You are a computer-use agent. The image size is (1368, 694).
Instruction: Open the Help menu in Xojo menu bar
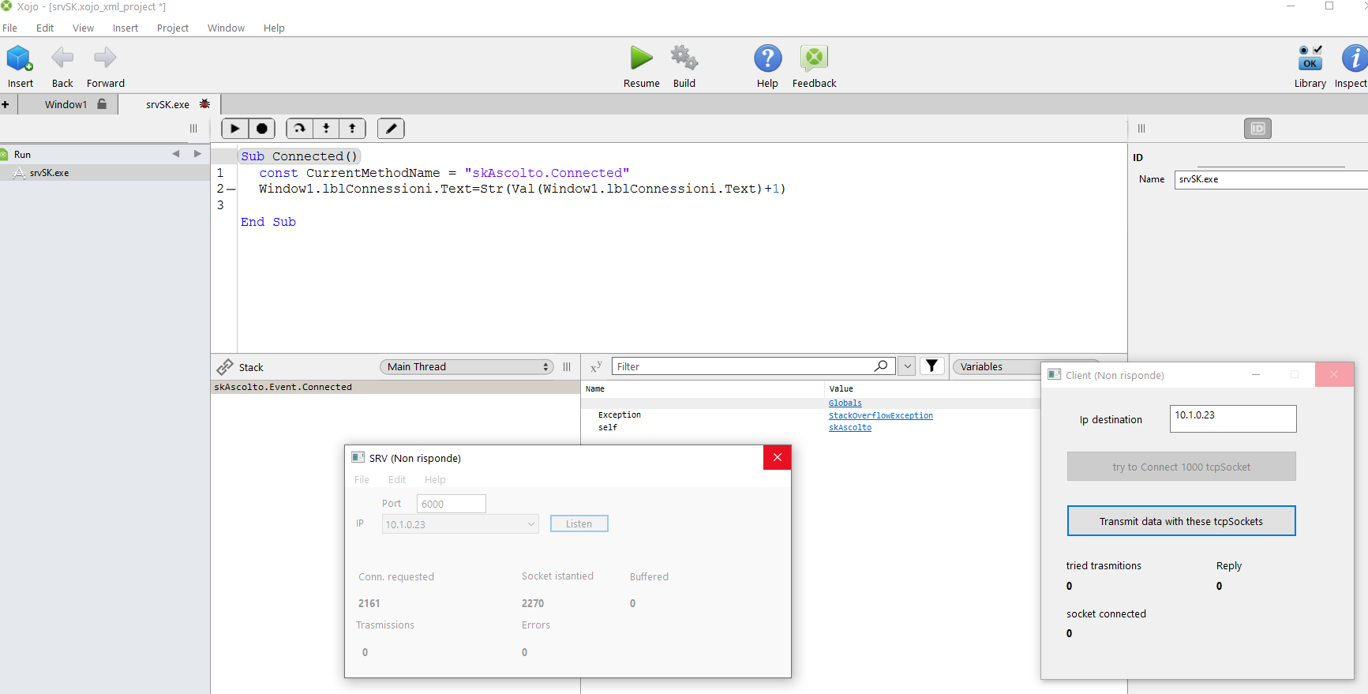[x=274, y=28]
